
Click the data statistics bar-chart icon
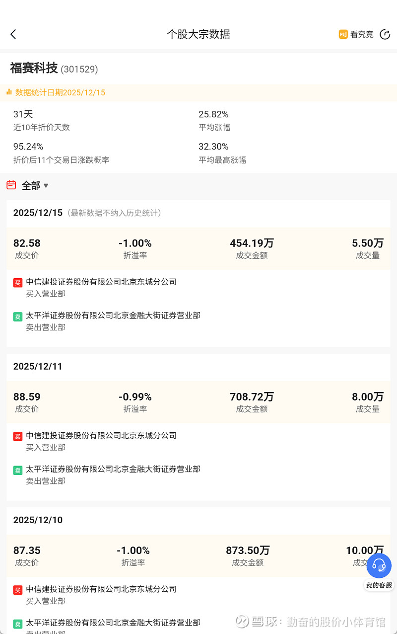9,92
